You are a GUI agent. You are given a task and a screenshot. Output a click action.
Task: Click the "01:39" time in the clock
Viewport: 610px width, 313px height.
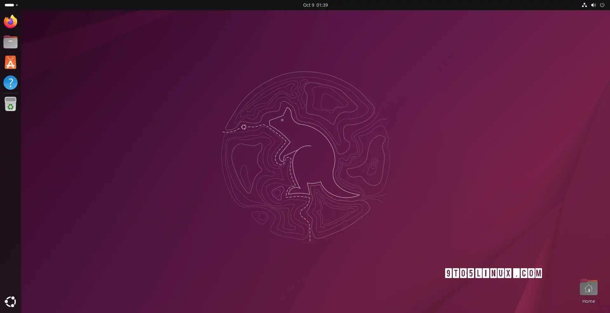(322, 5)
